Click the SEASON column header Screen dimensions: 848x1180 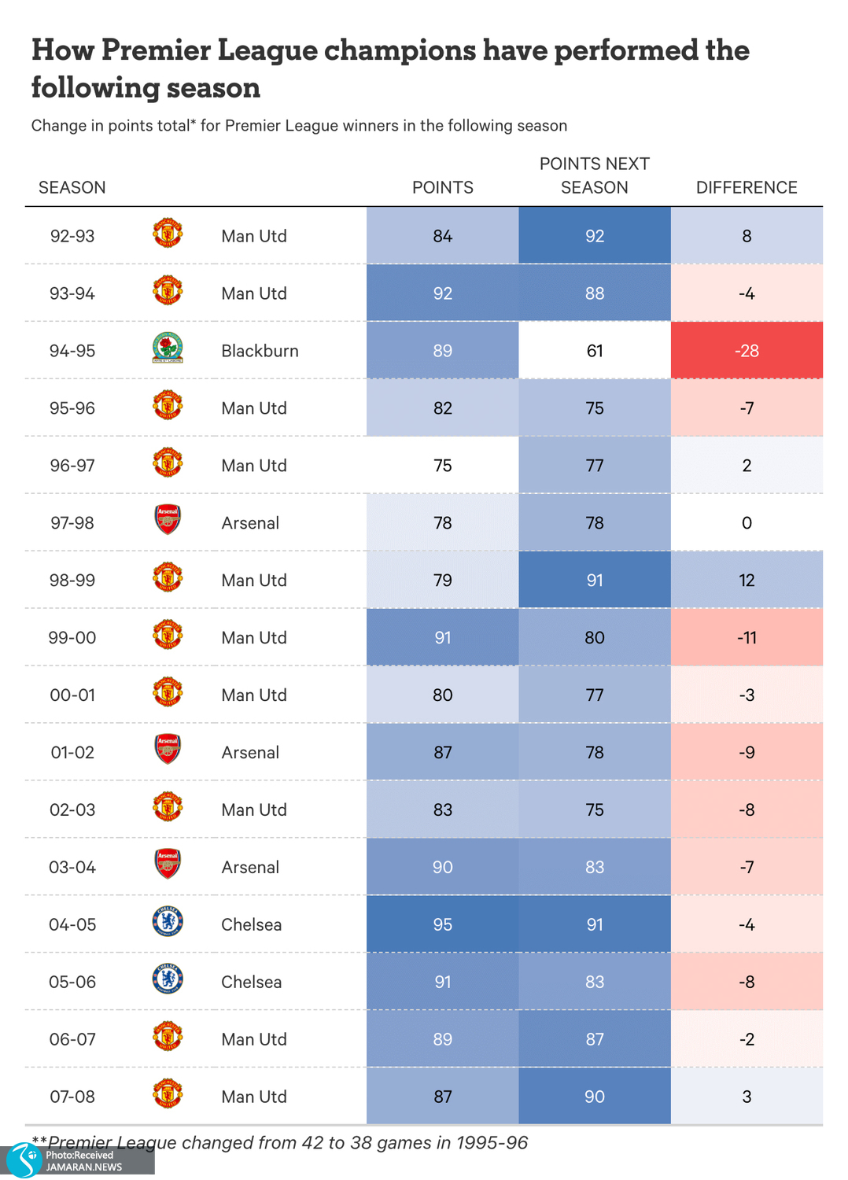pos(72,188)
